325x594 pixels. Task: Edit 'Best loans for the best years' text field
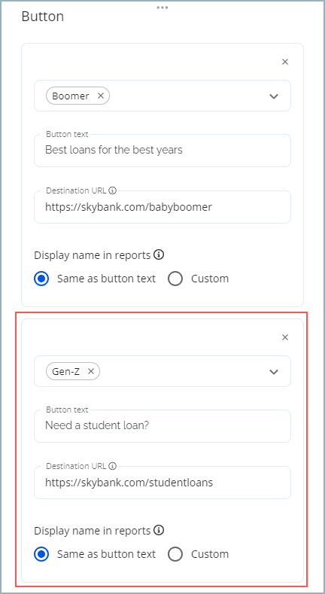(x=162, y=151)
